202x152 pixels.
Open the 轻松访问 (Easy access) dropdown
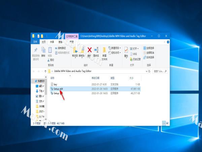click(x=115, y=53)
